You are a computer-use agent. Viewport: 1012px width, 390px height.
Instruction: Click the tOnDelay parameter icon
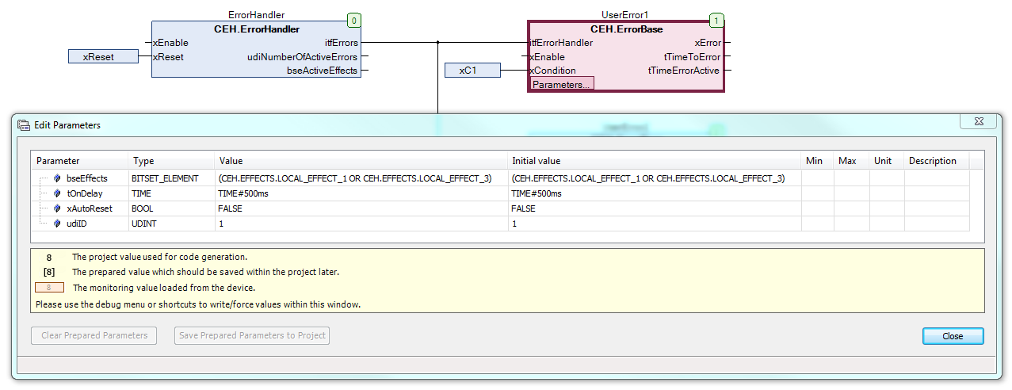57,193
